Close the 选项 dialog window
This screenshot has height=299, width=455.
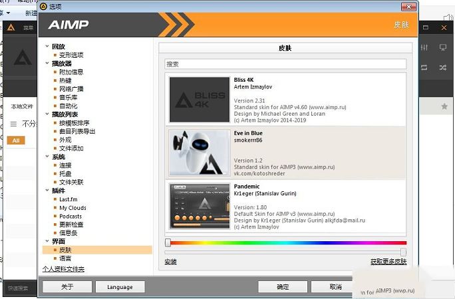coord(408,7)
